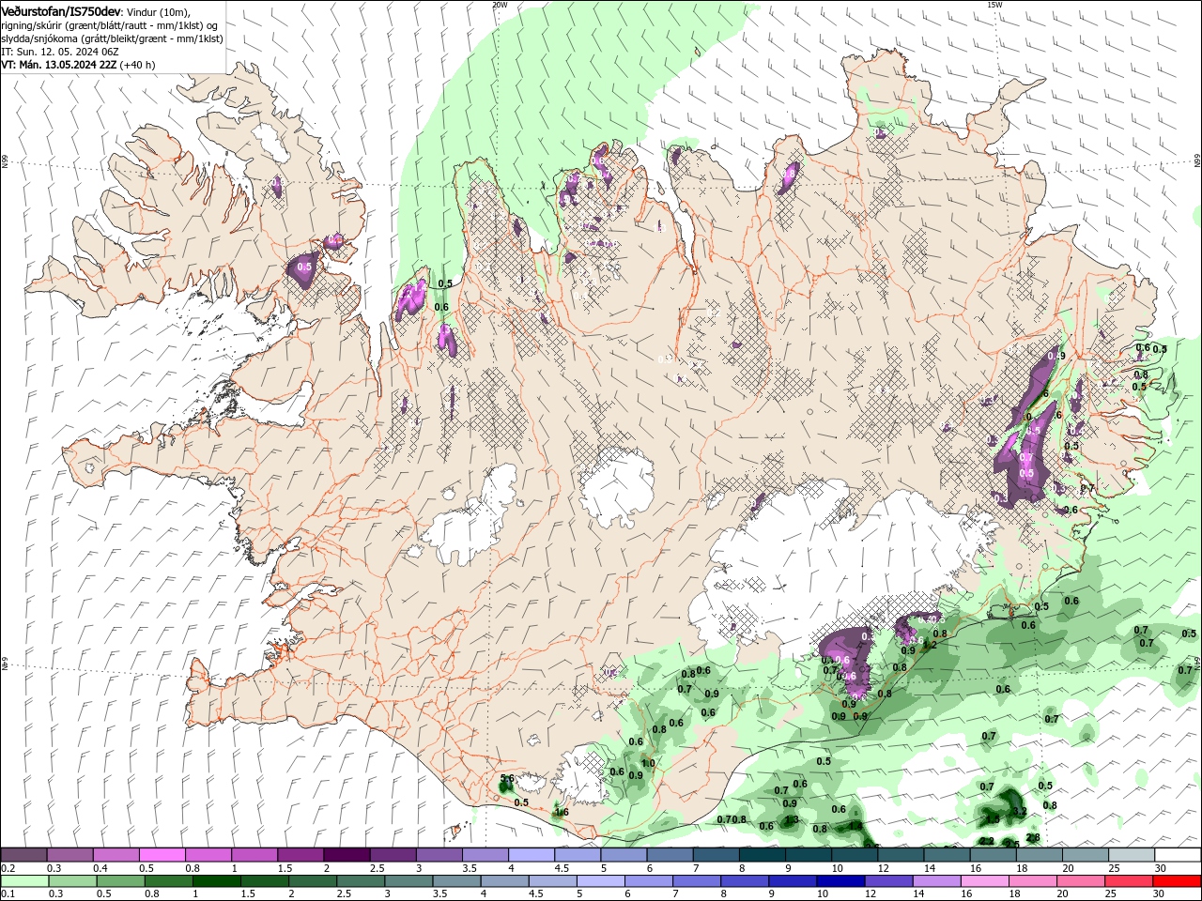Select the darkest green legend swatch starting at 1

pyautogui.click(x=217, y=881)
